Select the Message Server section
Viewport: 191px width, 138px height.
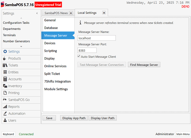click(58, 35)
